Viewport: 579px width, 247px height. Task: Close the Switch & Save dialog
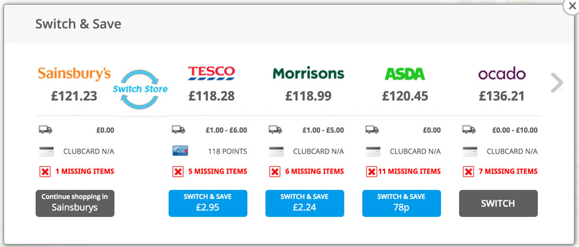(x=571, y=6)
